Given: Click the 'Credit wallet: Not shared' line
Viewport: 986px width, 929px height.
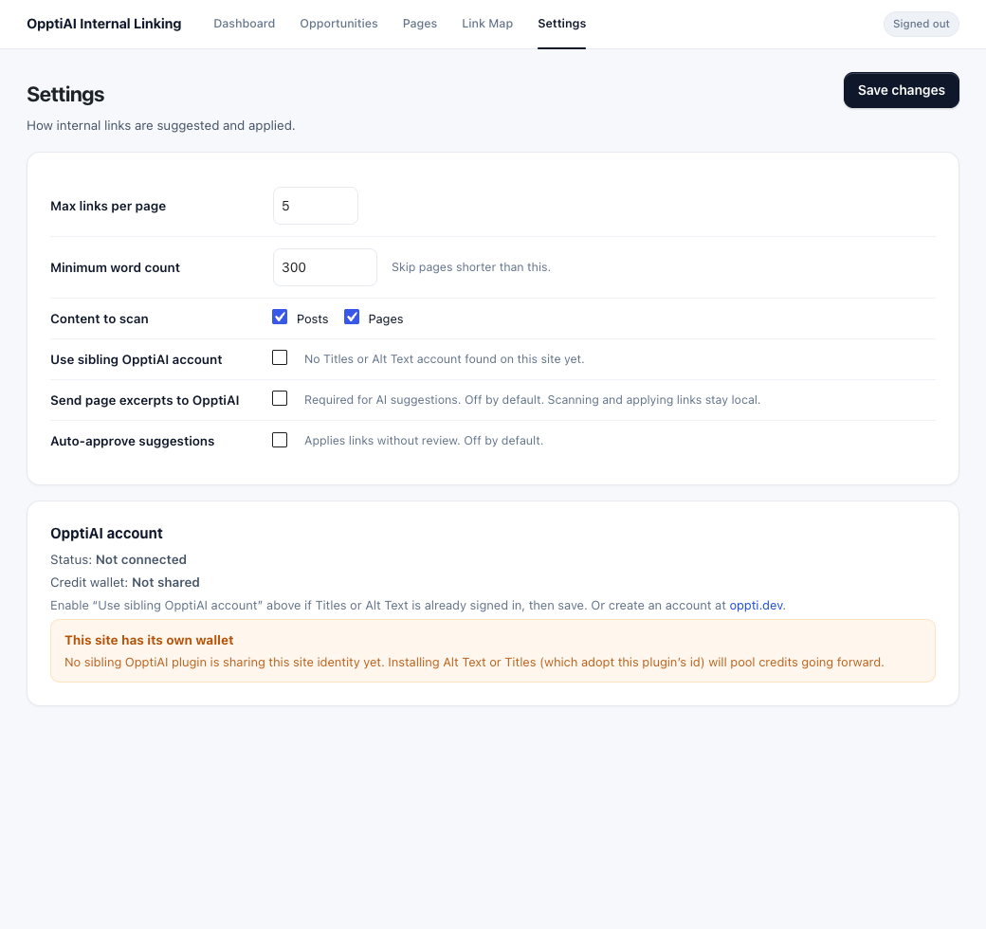Looking at the screenshot, I should 124,582.
